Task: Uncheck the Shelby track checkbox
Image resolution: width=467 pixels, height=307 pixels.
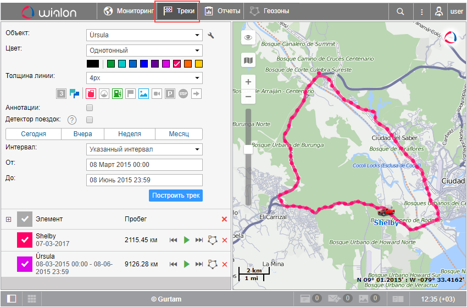Action: coord(25,240)
